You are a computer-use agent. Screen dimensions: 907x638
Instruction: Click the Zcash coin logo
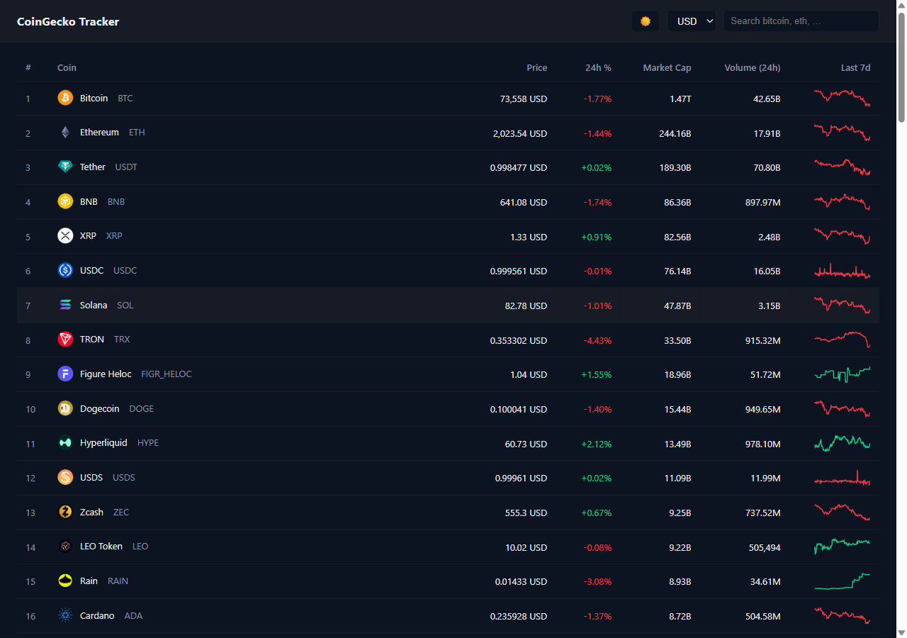click(65, 512)
